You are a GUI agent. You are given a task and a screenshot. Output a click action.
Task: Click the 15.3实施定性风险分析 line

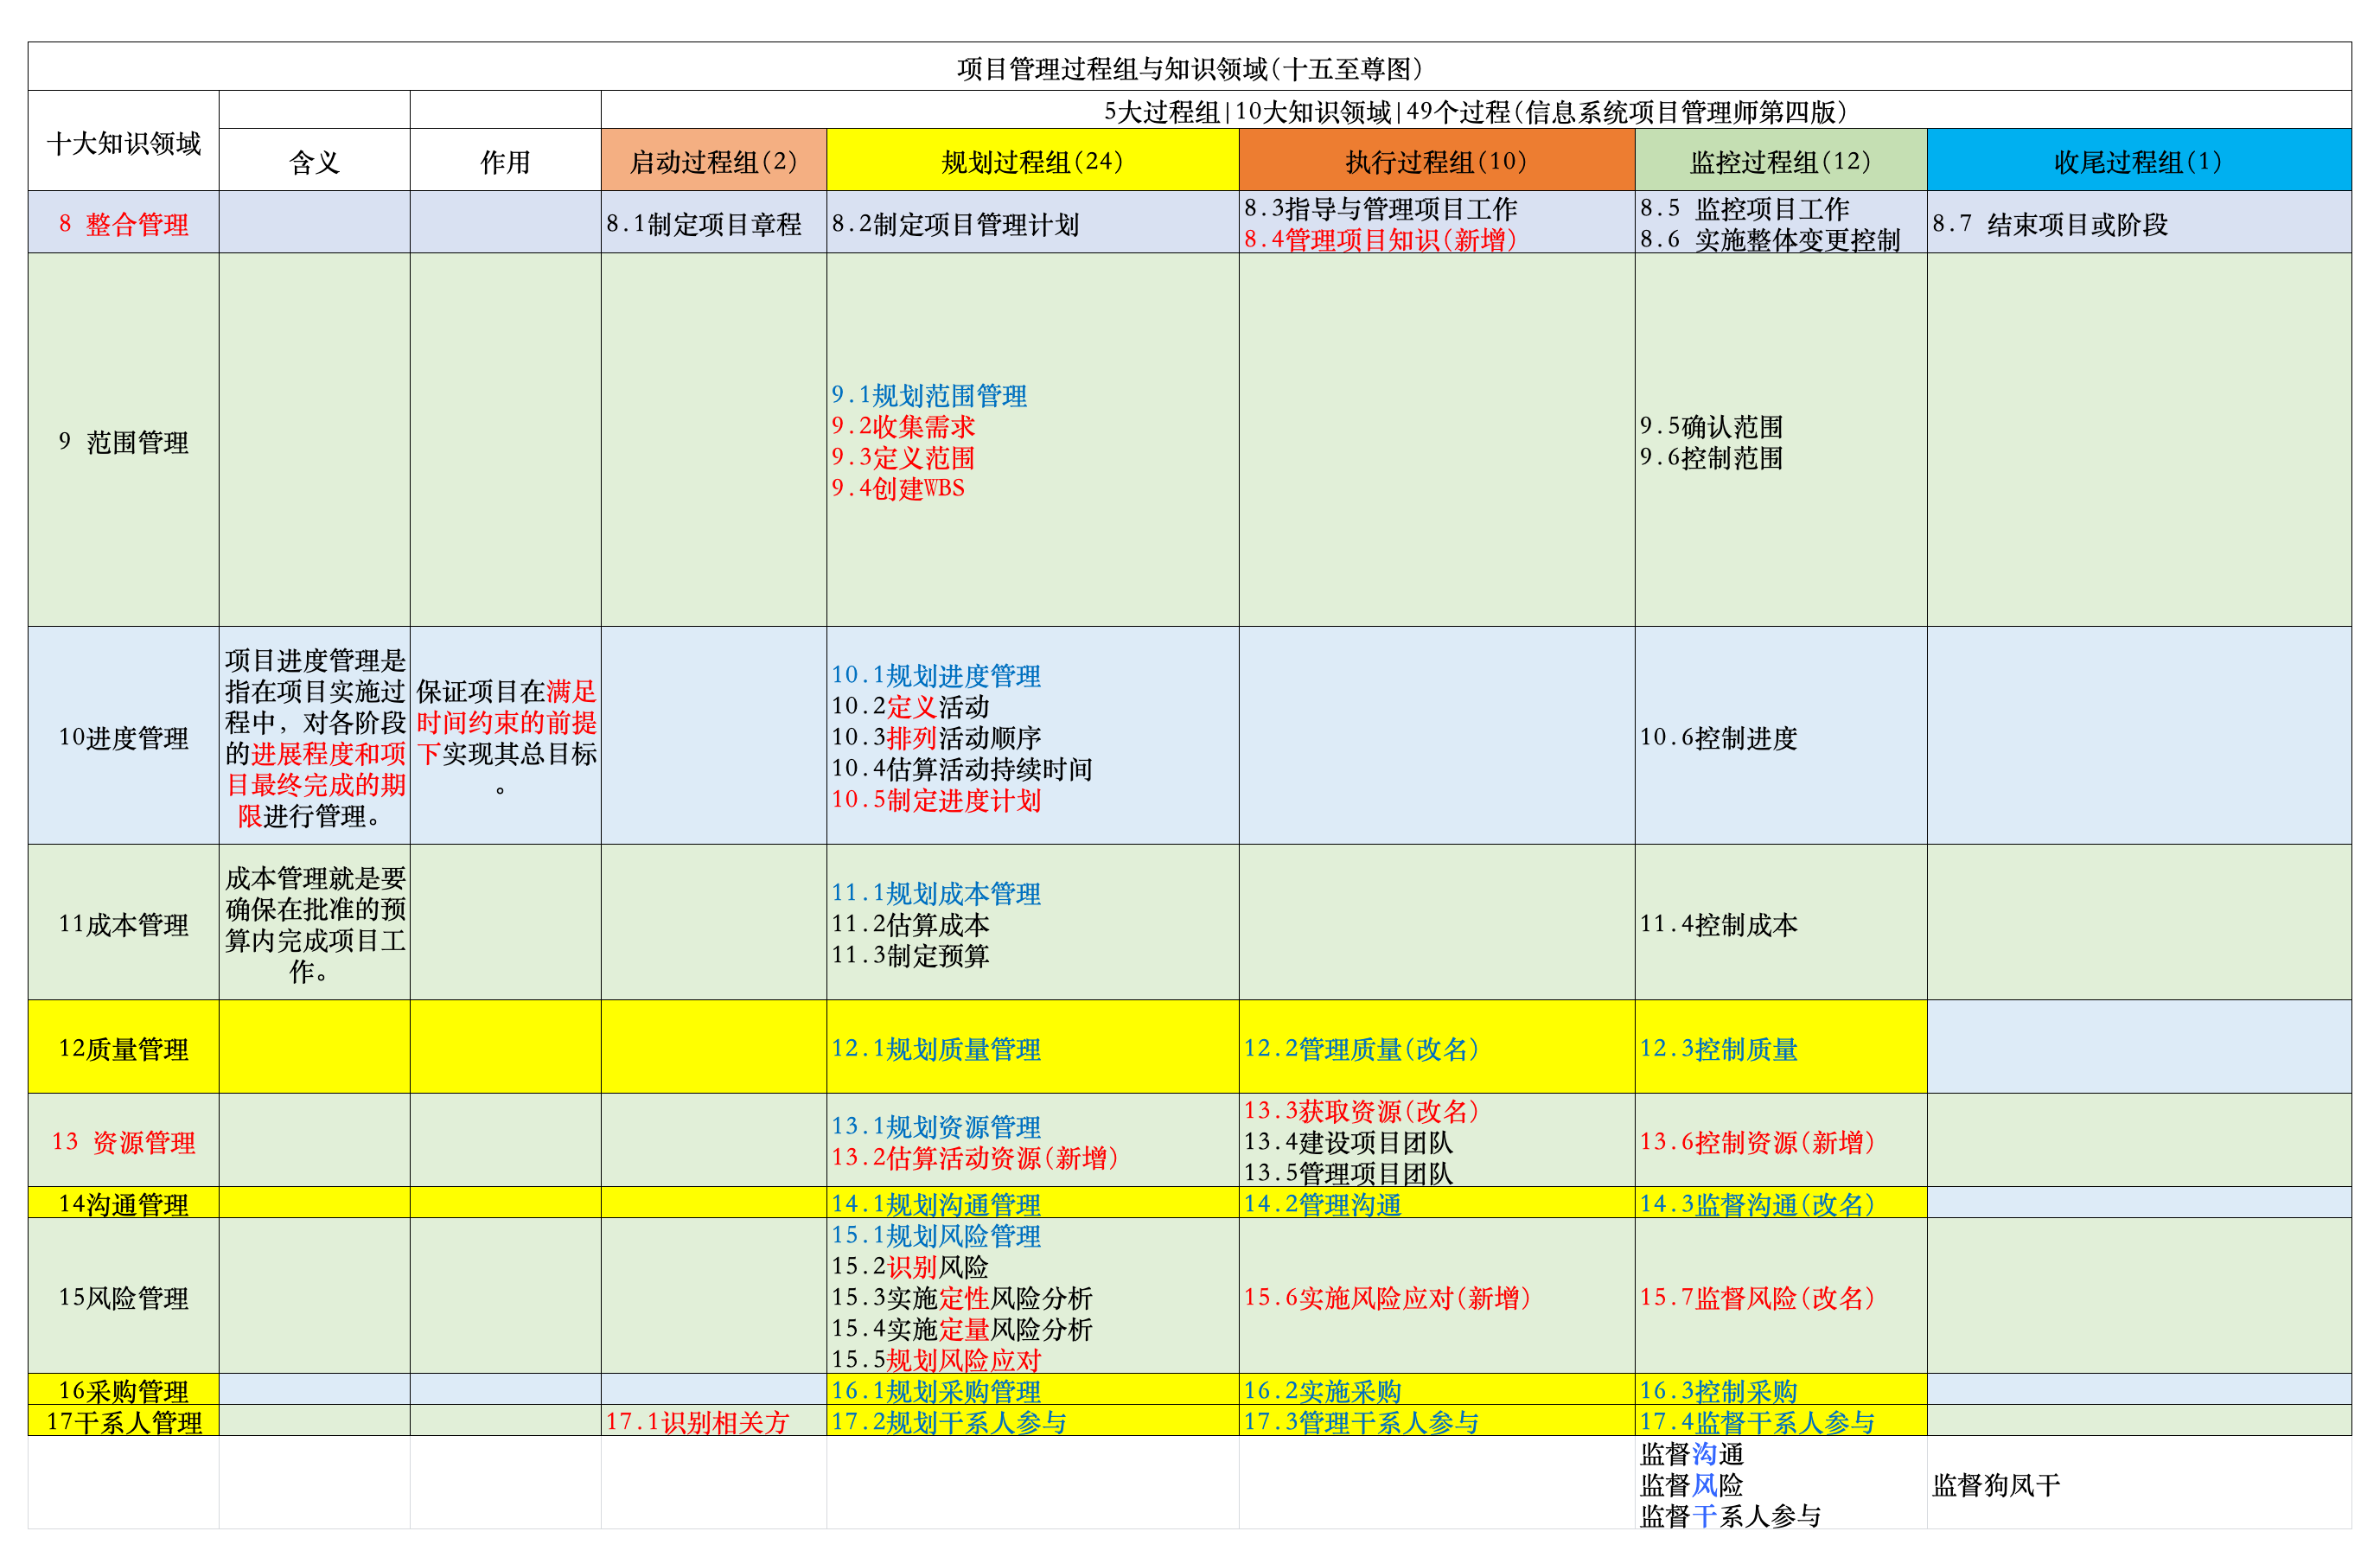[x=962, y=1296]
